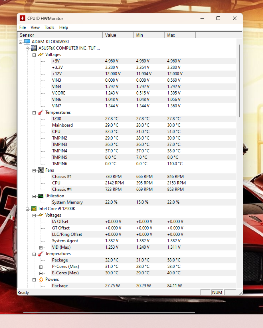Click the NUM status bar indicator

[x=217, y=292]
